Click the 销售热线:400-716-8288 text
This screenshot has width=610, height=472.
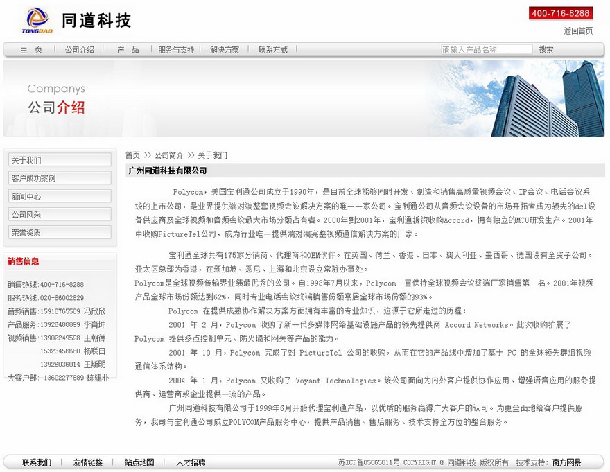pos(46,284)
